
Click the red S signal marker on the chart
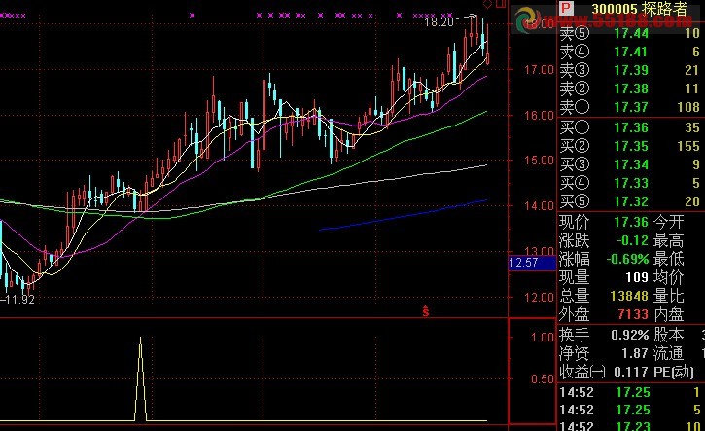click(425, 311)
